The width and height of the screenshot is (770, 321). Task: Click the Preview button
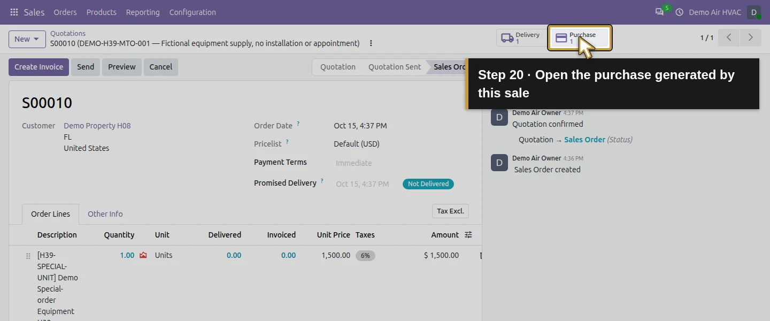122,67
